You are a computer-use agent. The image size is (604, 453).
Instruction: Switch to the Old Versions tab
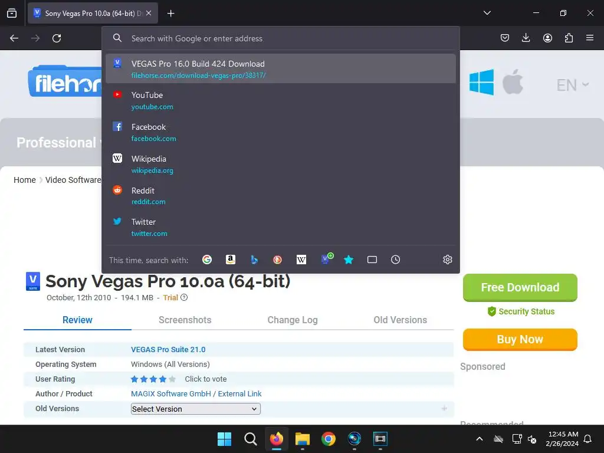point(401,320)
